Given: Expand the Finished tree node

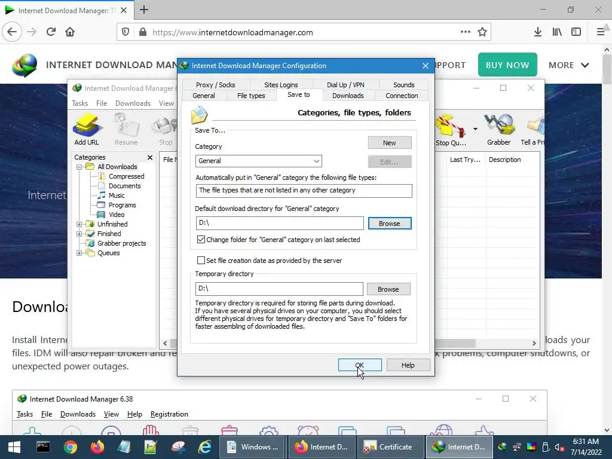Looking at the screenshot, I should tap(79, 234).
